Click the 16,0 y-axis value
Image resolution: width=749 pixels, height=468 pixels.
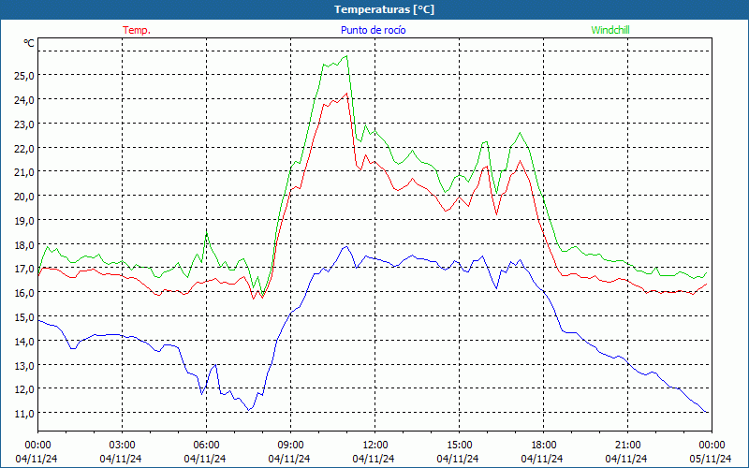coord(22,293)
